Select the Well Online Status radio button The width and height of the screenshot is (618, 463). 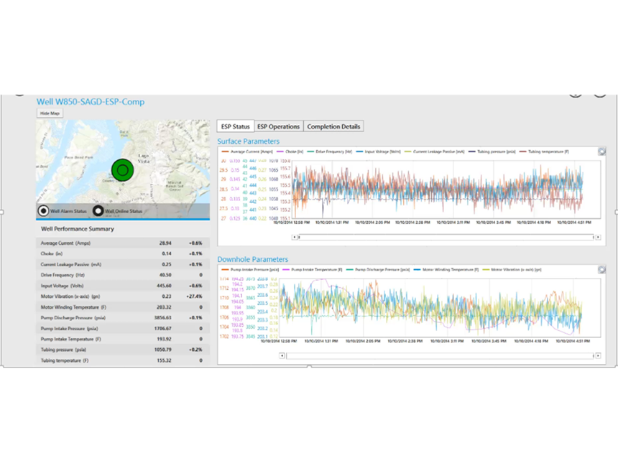click(x=98, y=211)
